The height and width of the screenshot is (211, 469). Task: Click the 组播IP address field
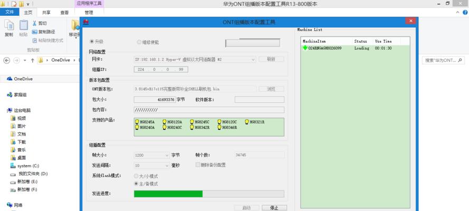161,69
